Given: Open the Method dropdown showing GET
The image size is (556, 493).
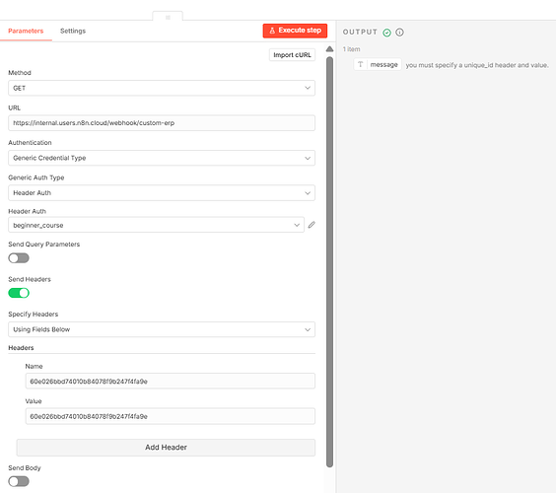Looking at the screenshot, I should coord(162,88).
